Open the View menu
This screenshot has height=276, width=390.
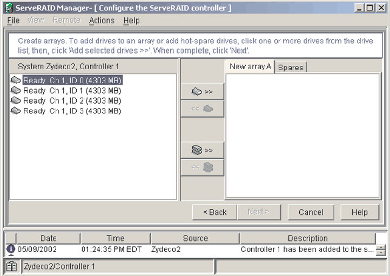point(36,20)
